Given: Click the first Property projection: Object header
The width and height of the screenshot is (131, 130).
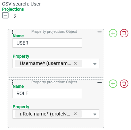Looking at the screenshot, I should (x=54, y=31).
